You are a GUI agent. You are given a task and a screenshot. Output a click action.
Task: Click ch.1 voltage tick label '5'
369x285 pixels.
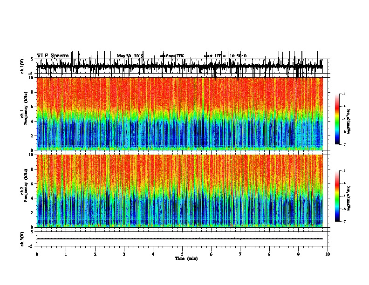click(x=32, y=59)
